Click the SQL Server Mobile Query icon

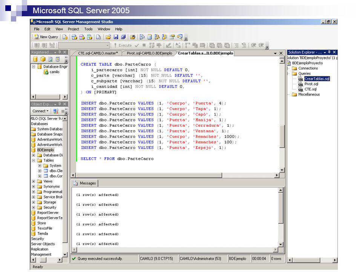pyautogui.click(x=98, y=37)
